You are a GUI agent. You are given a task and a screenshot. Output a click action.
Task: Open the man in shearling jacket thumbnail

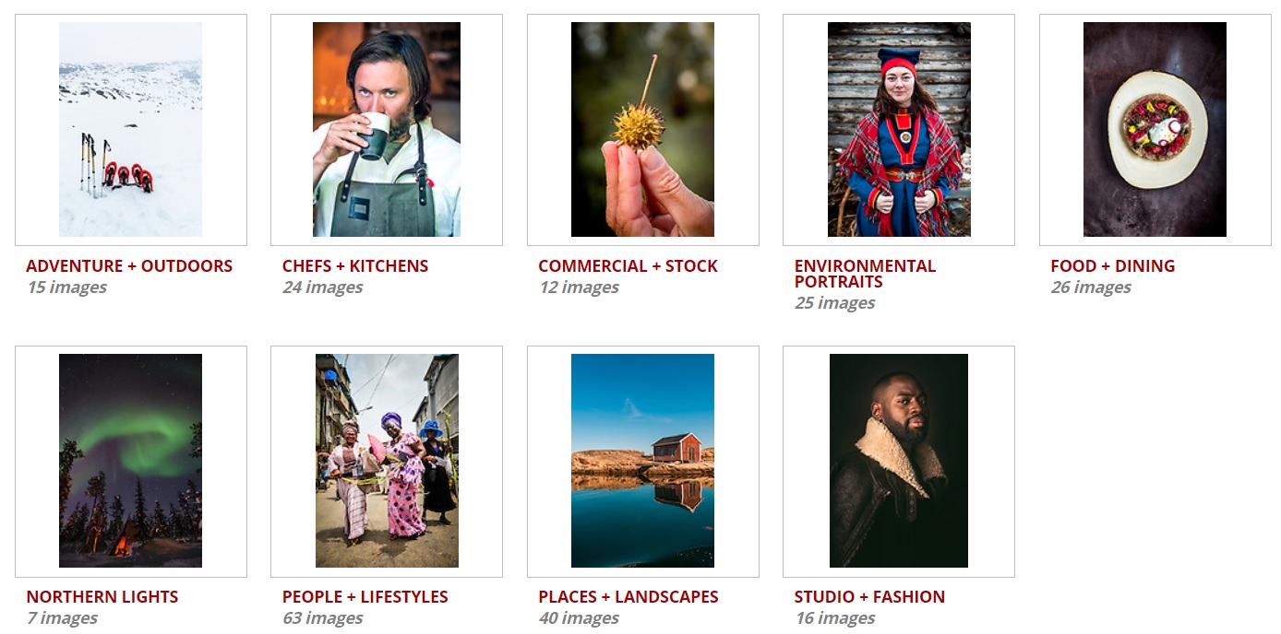(x=899, y=461)
